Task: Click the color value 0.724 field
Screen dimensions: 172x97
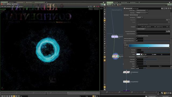Action: pyautogui.click(x=147, y=54)
